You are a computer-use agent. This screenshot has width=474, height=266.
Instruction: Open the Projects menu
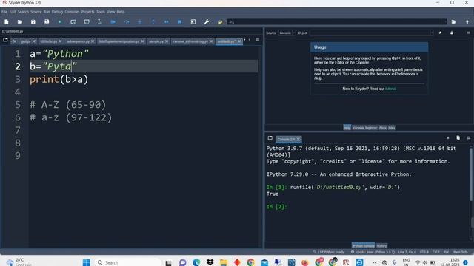click(87, 12)
